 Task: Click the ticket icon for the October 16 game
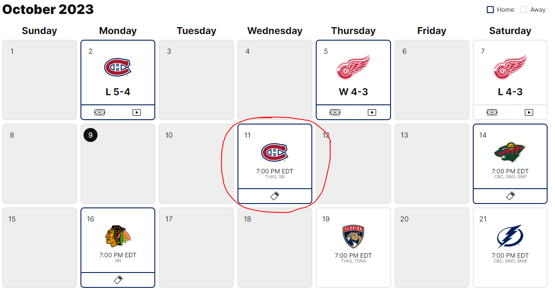(x=118, y=280)
